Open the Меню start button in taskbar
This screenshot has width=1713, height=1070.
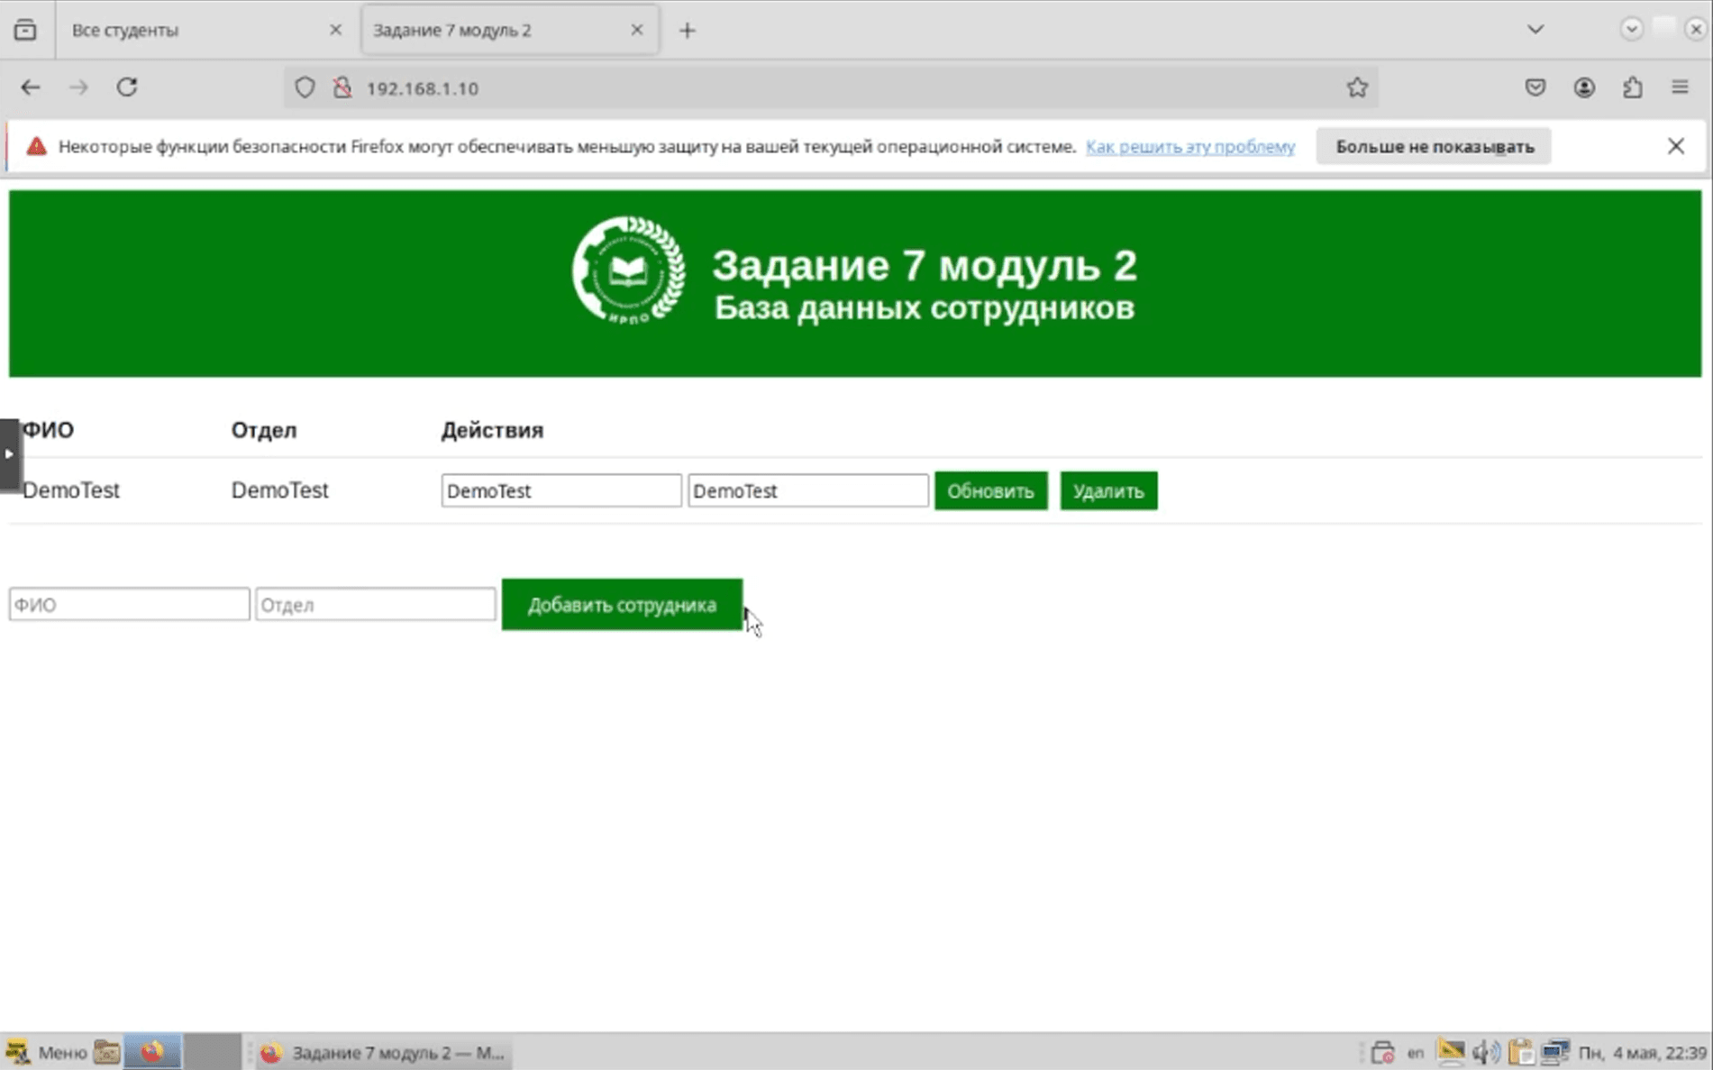point(47,1052)
